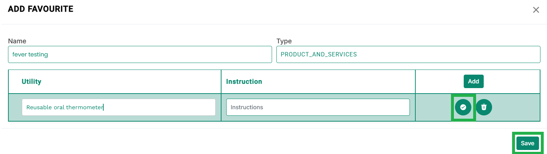Screen dimensions: 547x154
Task: Click the Instructions placeholder text
Action: tap(247, 107)
